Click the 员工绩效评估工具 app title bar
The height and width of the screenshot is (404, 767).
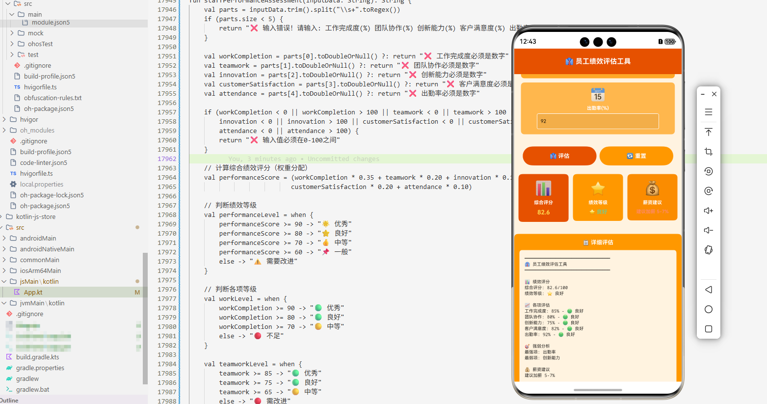pyautogui.click(x=598, y=61)
